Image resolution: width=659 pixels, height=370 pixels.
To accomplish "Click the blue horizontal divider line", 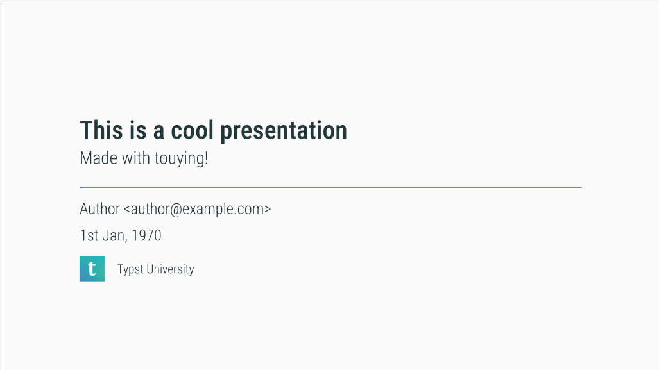I will coord(330,187).
